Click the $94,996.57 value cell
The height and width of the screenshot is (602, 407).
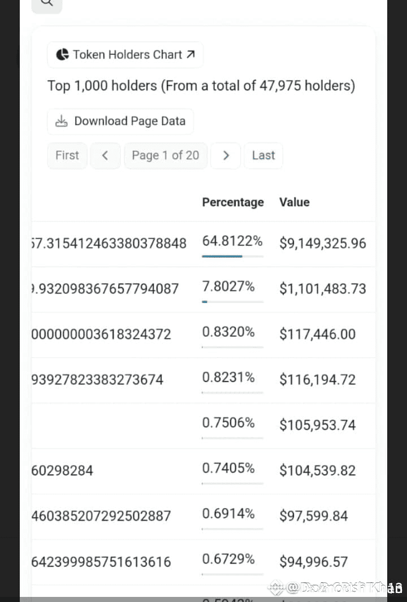313,562
